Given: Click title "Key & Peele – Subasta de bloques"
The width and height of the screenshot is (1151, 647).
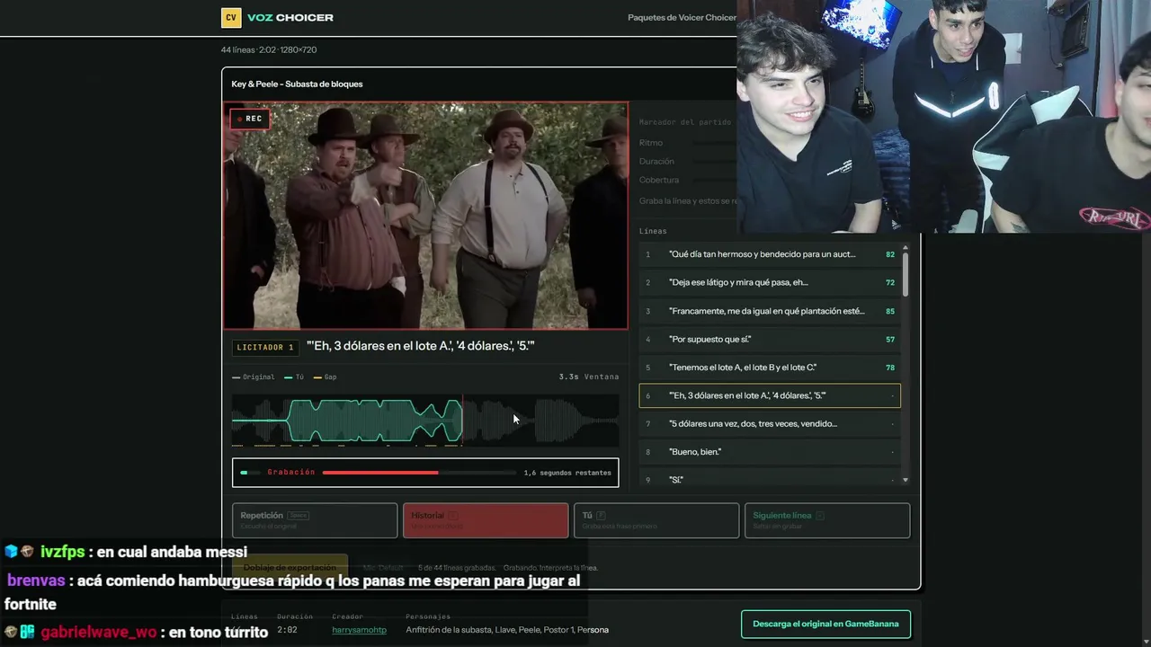Looking at the screenshot, I should pyautogui.click(x=297, y=84).
